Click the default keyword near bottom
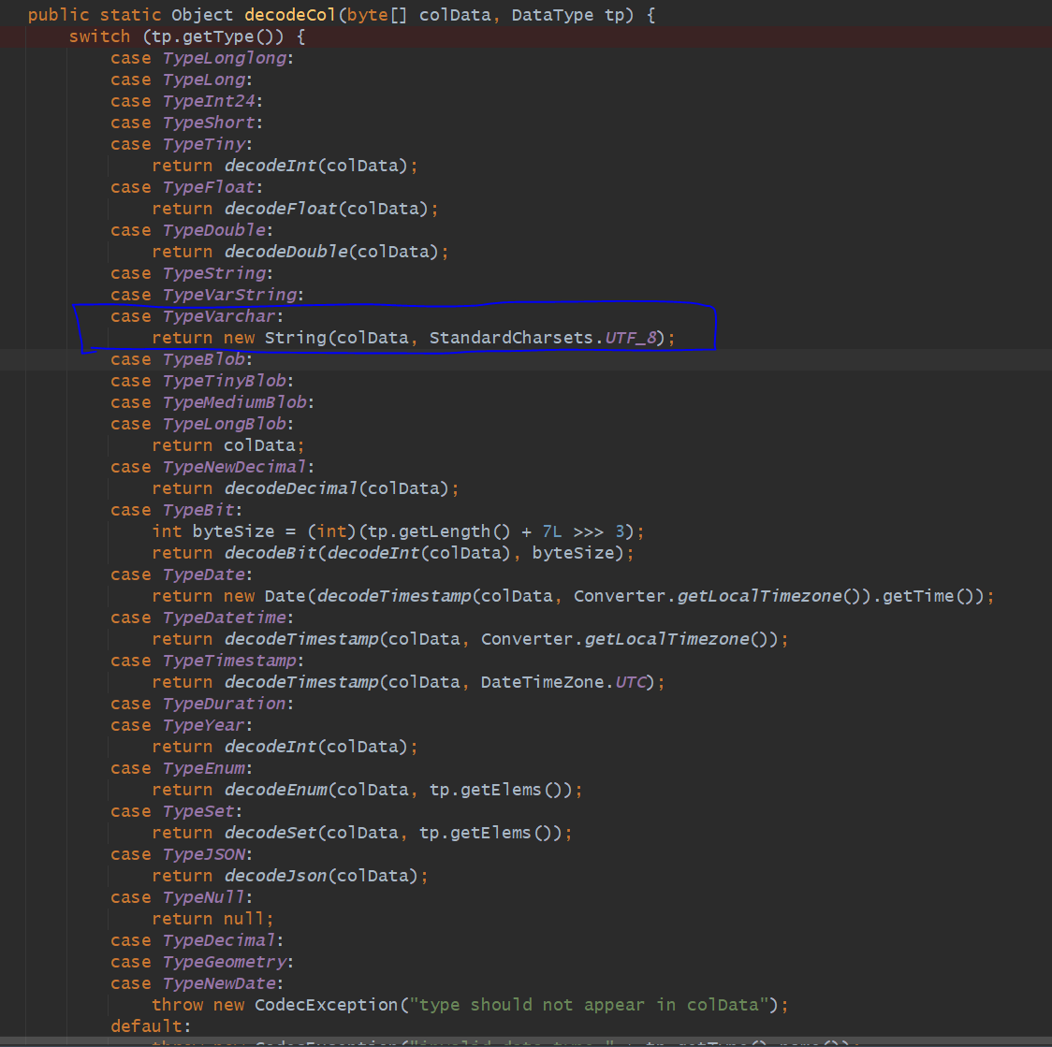The width and height of the screenshot is (1052, 1047). pyautogui.click(x=146, y=1026)
